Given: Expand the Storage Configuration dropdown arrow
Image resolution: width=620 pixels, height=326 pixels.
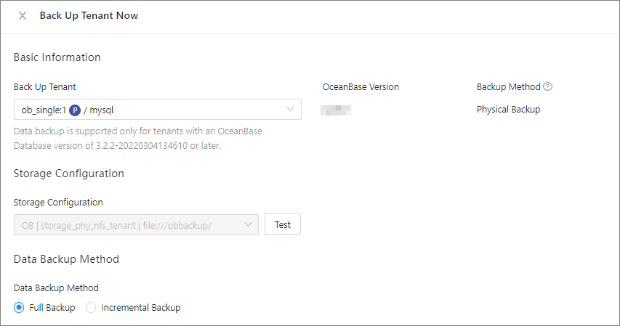Looking at the screenshot, I should coord(248,225).
